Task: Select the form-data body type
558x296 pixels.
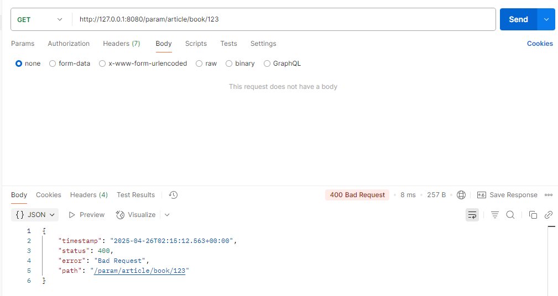Action: point(53,64)
